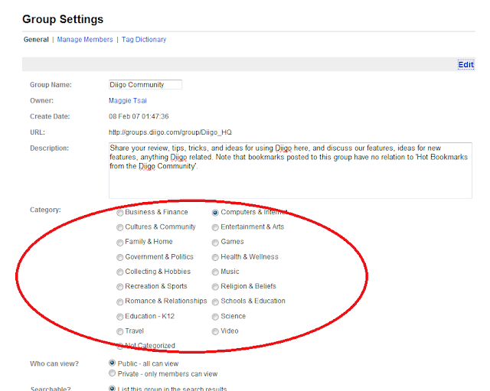This screenshot has height=391, width=490.
Task: Choose Cultures & Community radio button
Action: click(119, 228)
